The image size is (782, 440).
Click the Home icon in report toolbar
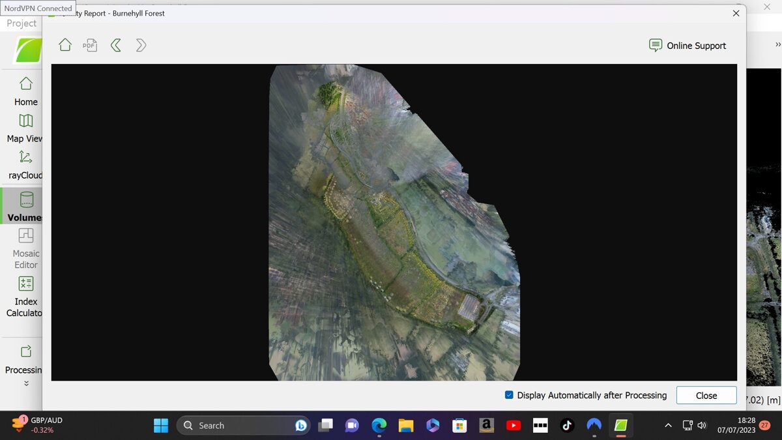(65, 45)
